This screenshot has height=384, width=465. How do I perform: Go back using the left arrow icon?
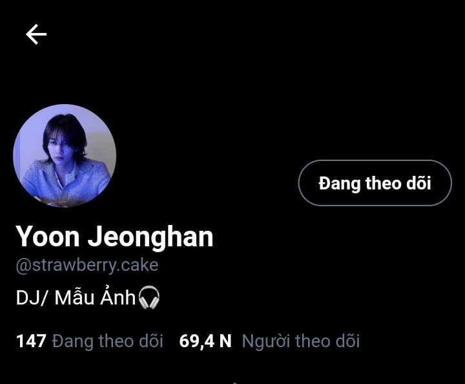click(x=36, y=34)
